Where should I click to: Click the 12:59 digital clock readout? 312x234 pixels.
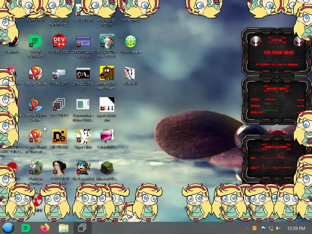pos(278,52)
